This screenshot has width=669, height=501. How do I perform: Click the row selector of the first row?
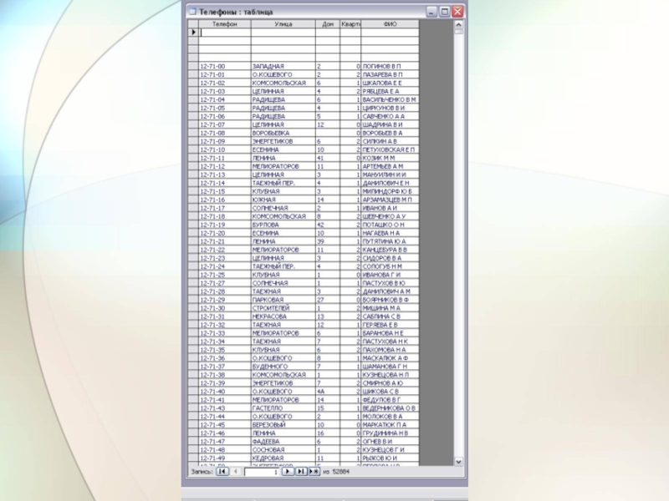click(x=193, y=33)
